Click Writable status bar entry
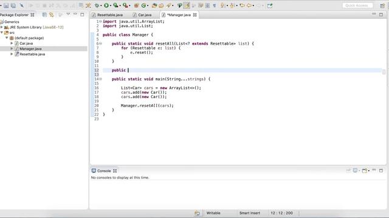 tap(213, 213)
